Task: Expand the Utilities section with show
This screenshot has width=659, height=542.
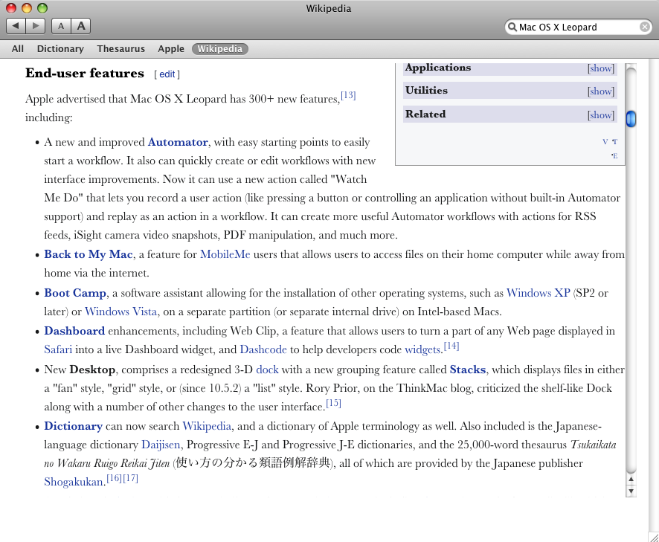Action: [601, 91]
